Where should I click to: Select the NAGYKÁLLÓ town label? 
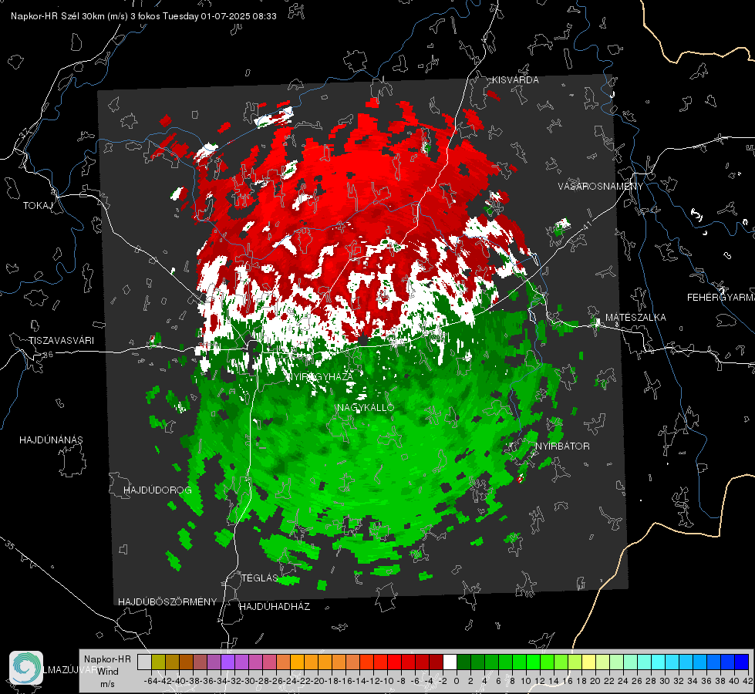click(366, 407)
